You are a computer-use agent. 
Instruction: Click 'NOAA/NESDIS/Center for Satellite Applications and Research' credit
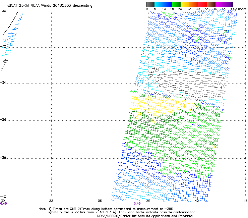145,216
